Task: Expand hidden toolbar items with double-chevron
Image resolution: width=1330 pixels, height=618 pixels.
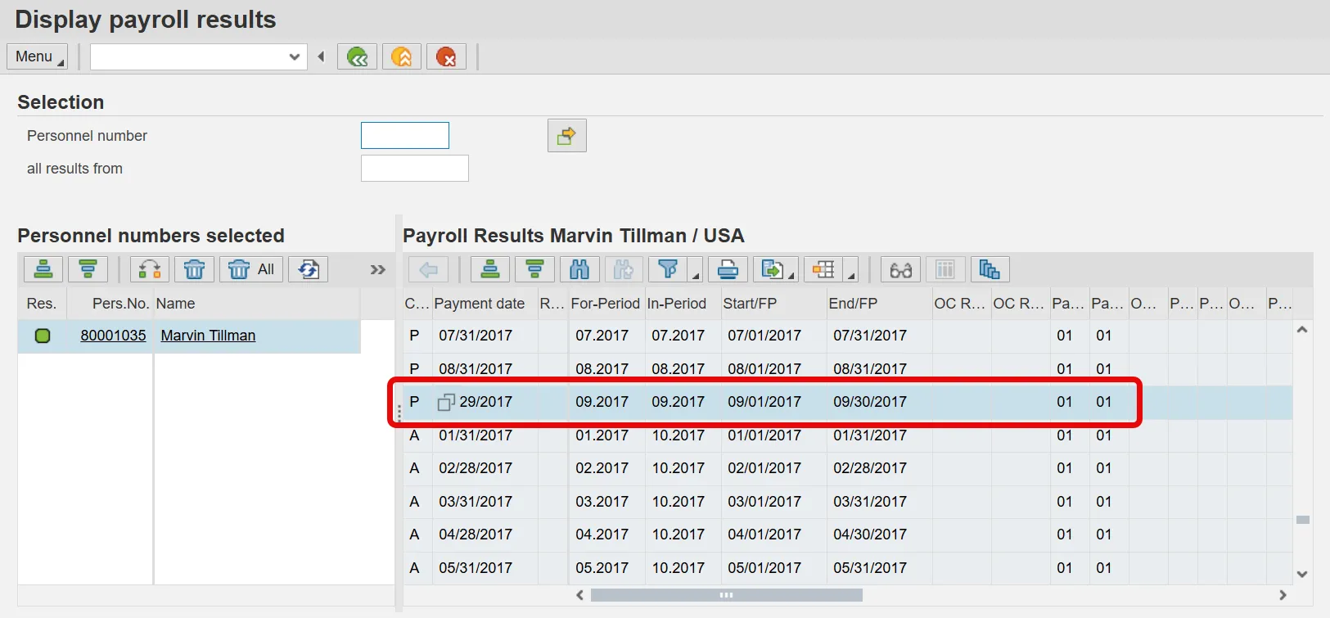Action: pos(377,269)
